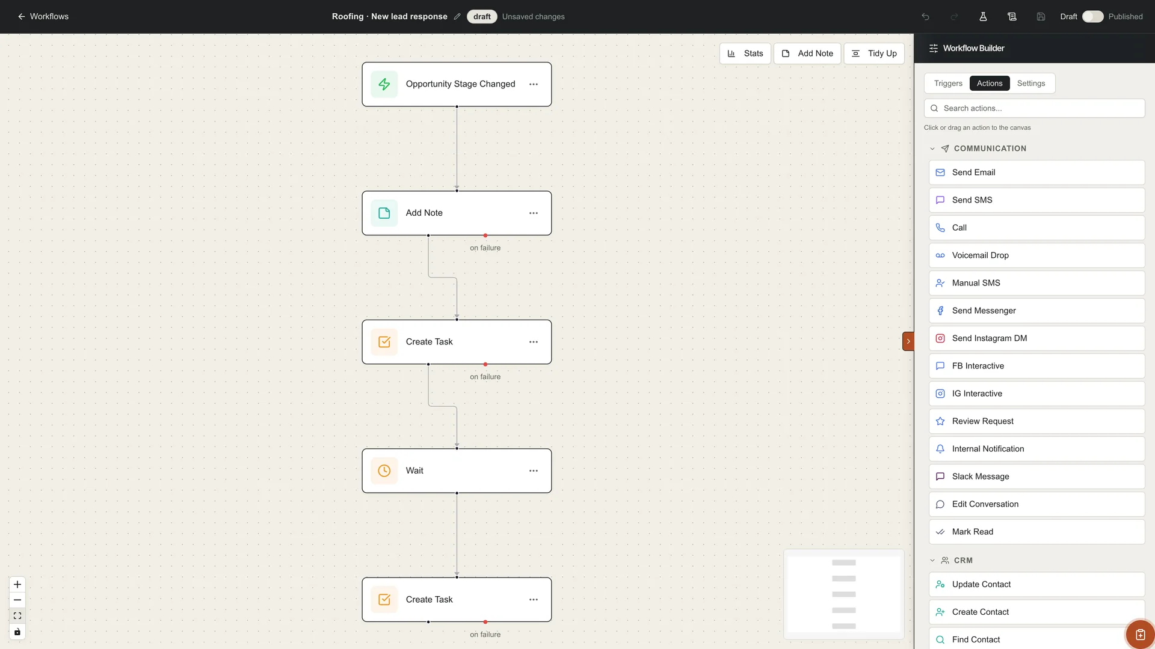Click the draft status badge

point(482,16)
